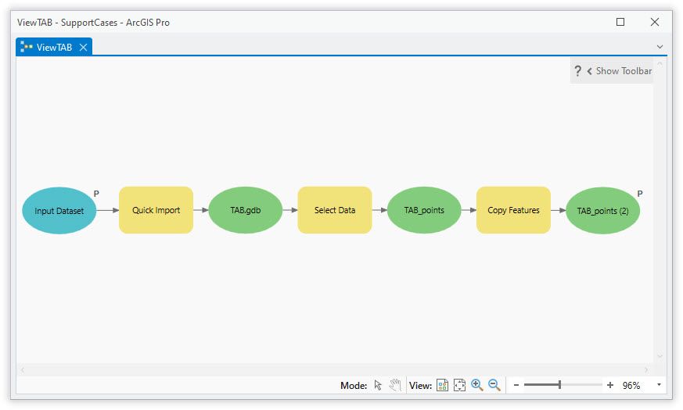Viewport: 683px width, 410px height.
Task: Select the Select Data tool node
Action: pos(335,210)
